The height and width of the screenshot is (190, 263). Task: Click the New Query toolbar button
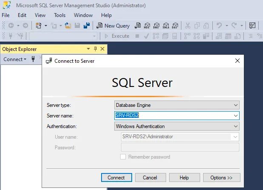pyautogui.click(x=113, y=25)
